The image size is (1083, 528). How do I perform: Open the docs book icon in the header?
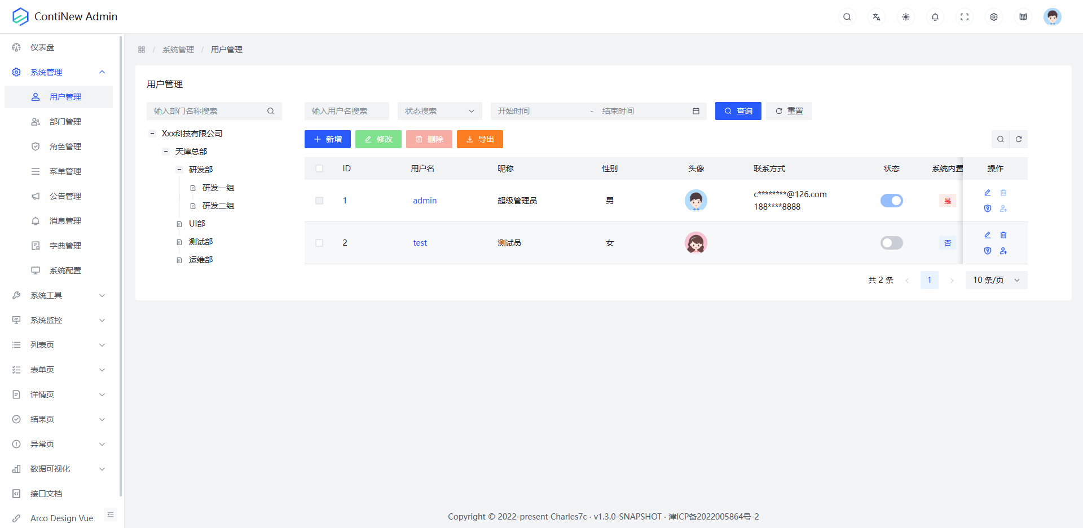click(1023, 17)
